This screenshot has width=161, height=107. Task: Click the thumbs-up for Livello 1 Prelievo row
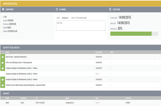pyautogui.click(x=3, y=68)
